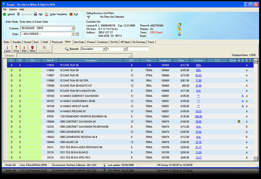This screenshot has height=179, width=261.
Task: Switch to the Sls Summary tab
Action: coord(139,42)
